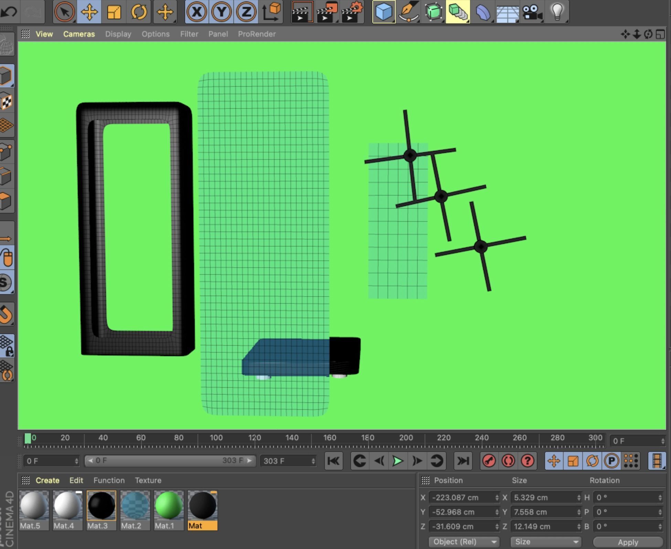The height and width of the screenshot is (549, 671).
Task: Add a Light object from toolbar
Action: click(x=557, y=12)
